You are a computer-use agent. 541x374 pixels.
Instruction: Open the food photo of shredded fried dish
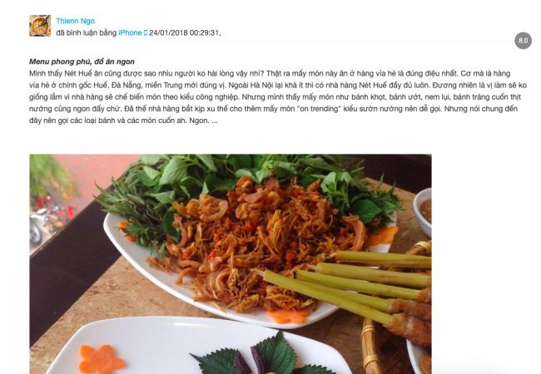click(x=231, y=263)
